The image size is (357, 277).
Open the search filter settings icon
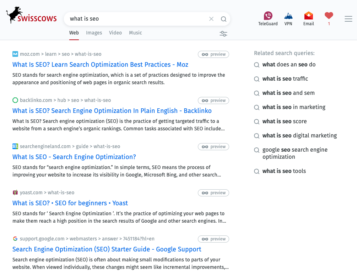(x=223, y=34)
